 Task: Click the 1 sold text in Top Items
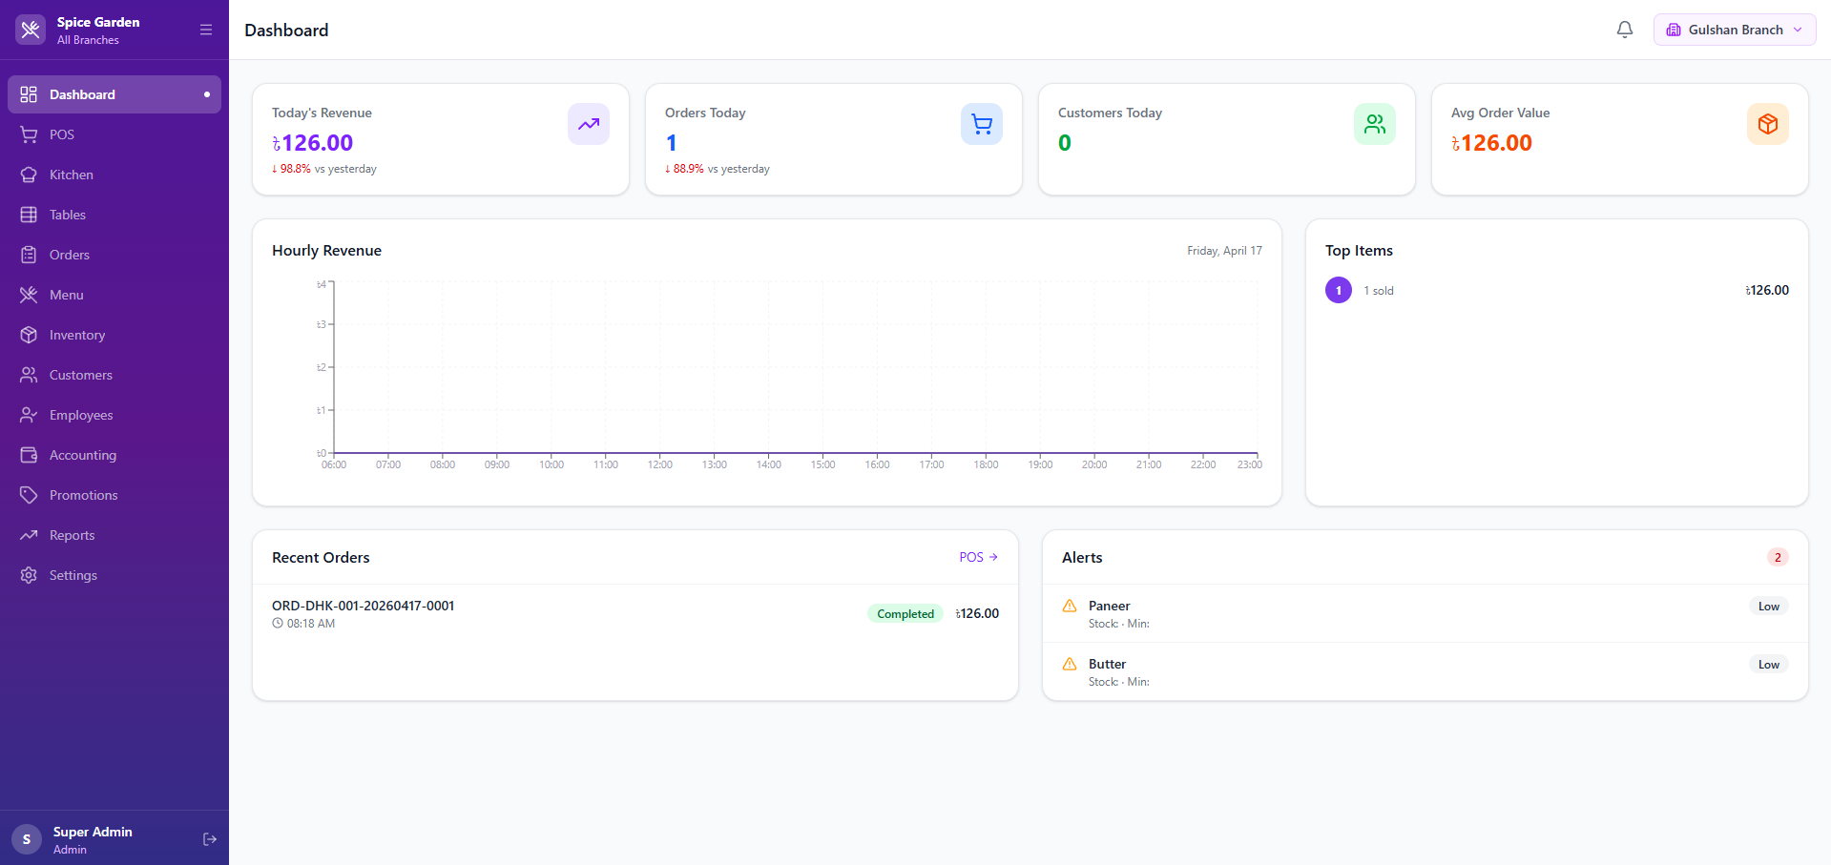coord(1379,291)
